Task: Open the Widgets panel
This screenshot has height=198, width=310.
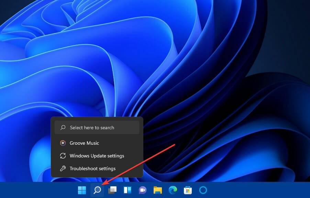Action: (x=127, y=190)
